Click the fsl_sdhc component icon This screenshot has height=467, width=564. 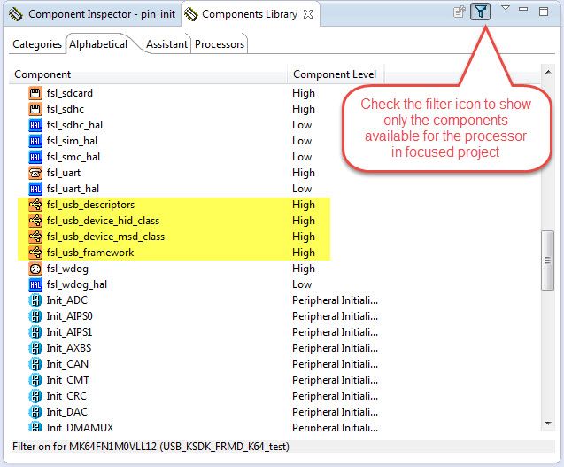pos(35,109)
